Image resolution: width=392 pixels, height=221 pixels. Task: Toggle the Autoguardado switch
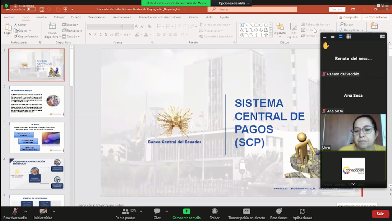(x=31, y=9)
